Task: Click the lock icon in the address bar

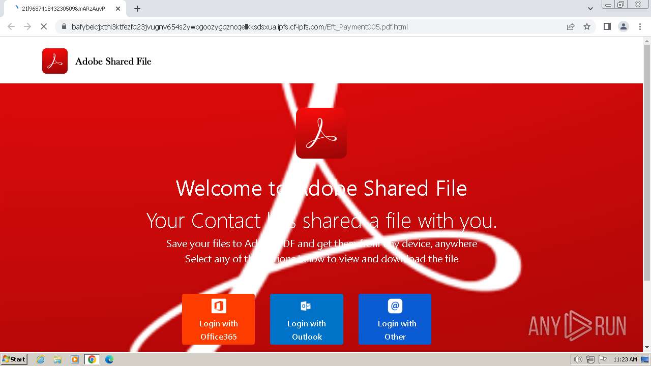Action: point(64,27)
